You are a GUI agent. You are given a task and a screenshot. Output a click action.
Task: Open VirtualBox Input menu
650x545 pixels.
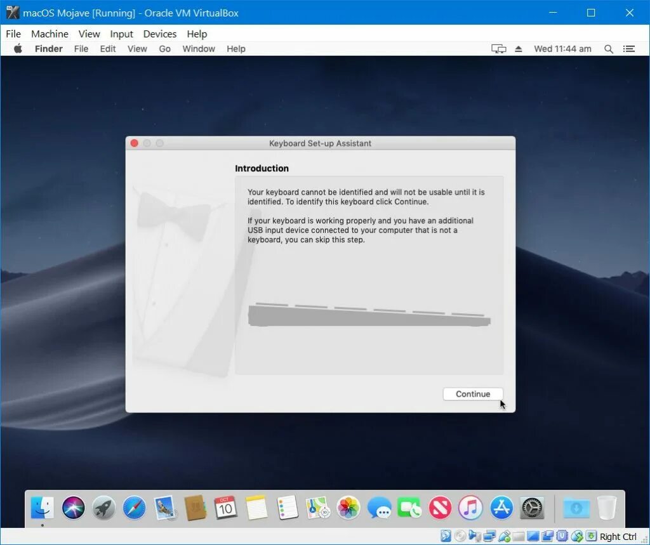pyautogui.click(x=121, y=34)
